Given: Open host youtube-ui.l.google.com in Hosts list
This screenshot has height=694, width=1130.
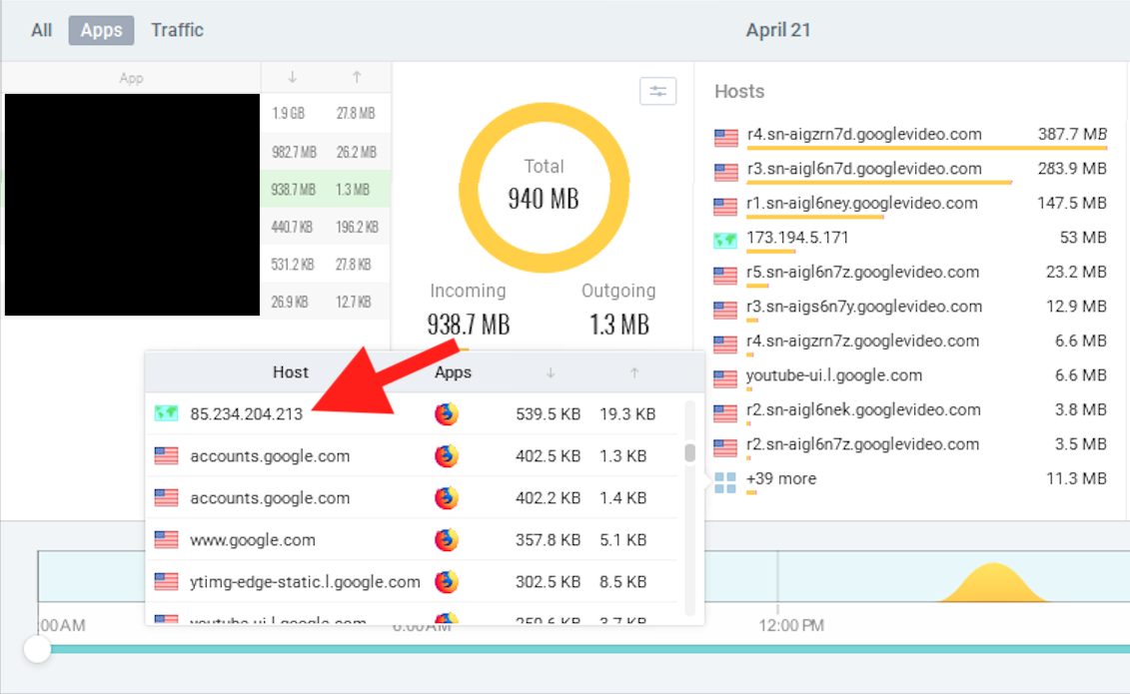Looking at the screenshot, I should (x=833, y=375).
